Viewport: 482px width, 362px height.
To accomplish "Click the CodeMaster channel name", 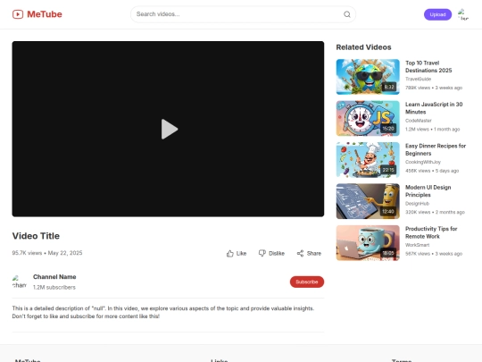I will pyautogui.click(x=419, y=121).
